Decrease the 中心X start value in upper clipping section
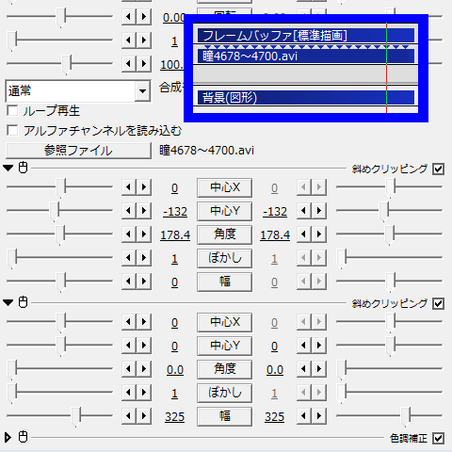Image resolution: width=452 pixels, height=452 pixels. pos(128,187)
